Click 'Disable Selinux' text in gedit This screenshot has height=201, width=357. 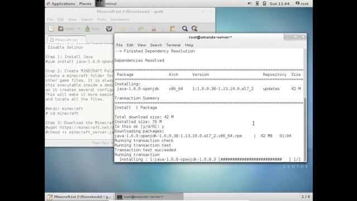tap(65, 47)
